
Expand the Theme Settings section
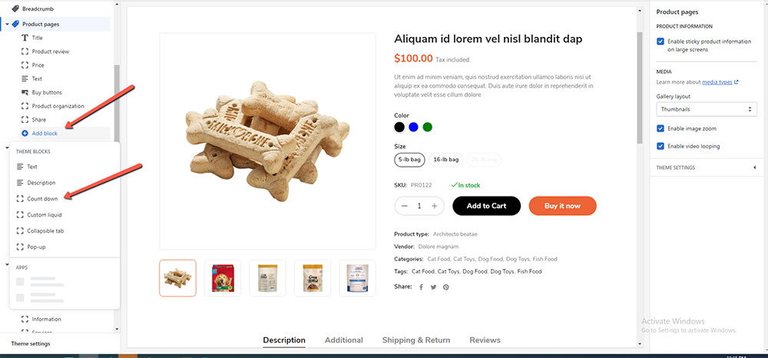[754, 167]
